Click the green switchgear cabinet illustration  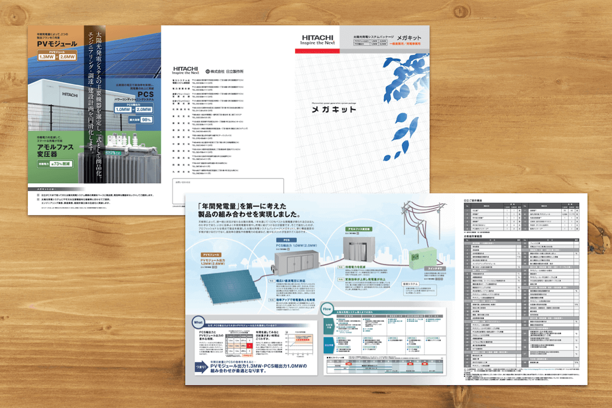coord(421,258)
